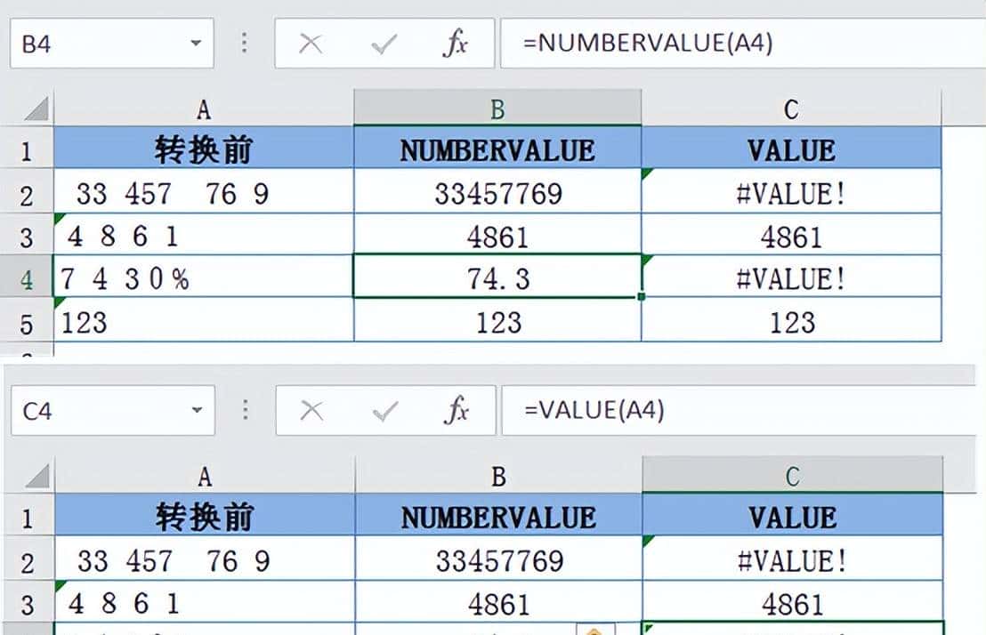Click the Enter checkmark icon for B4 formula
The height and width of the screenshot is (635, 986).
coord(384,42)
